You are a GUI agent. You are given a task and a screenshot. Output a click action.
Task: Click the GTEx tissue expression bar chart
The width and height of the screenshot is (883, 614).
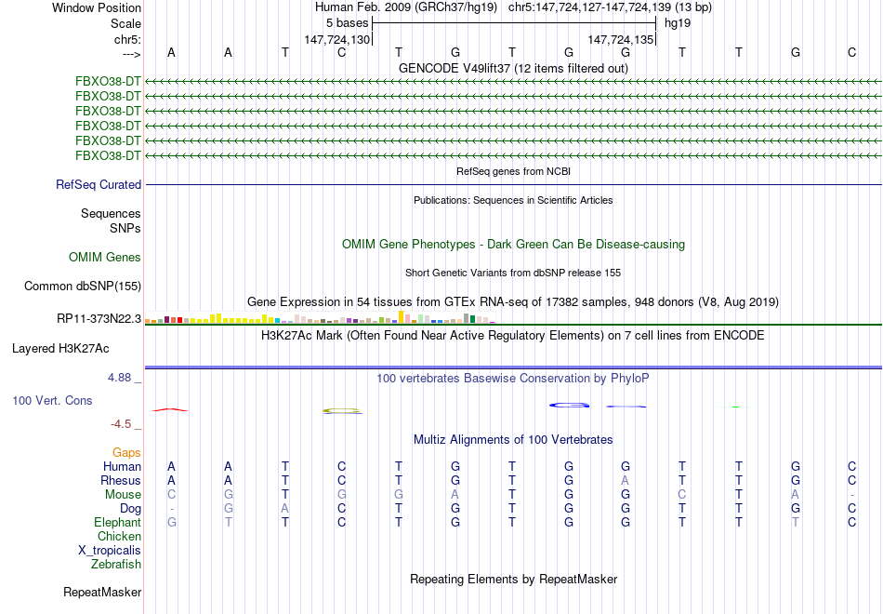(320, 317)
